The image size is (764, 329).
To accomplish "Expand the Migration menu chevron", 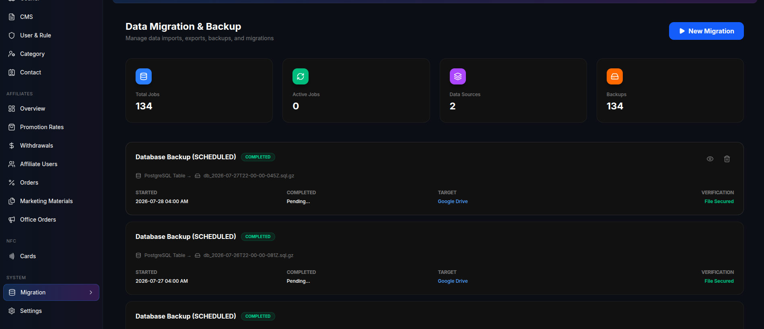I will (91, 292).
